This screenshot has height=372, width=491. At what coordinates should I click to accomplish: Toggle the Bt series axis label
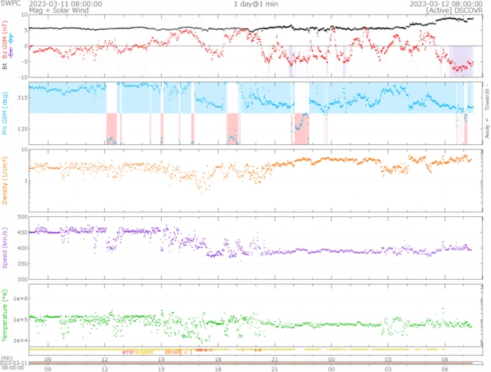tap(5, 67)
